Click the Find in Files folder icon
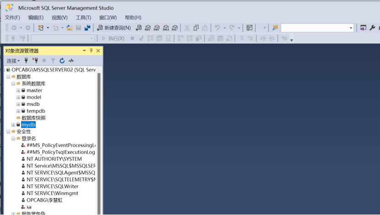This screenshot has width=380, height=215. tap(275, 28)
